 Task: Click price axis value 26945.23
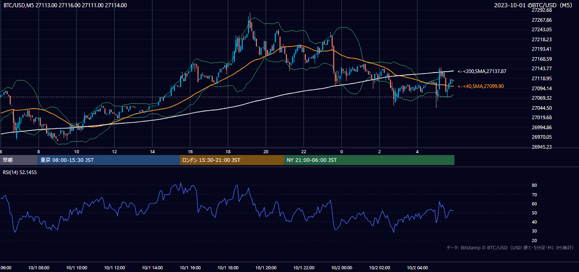(542, 147)
